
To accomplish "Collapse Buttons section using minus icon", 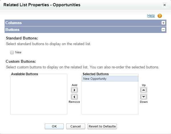I will tap(163, 30).
